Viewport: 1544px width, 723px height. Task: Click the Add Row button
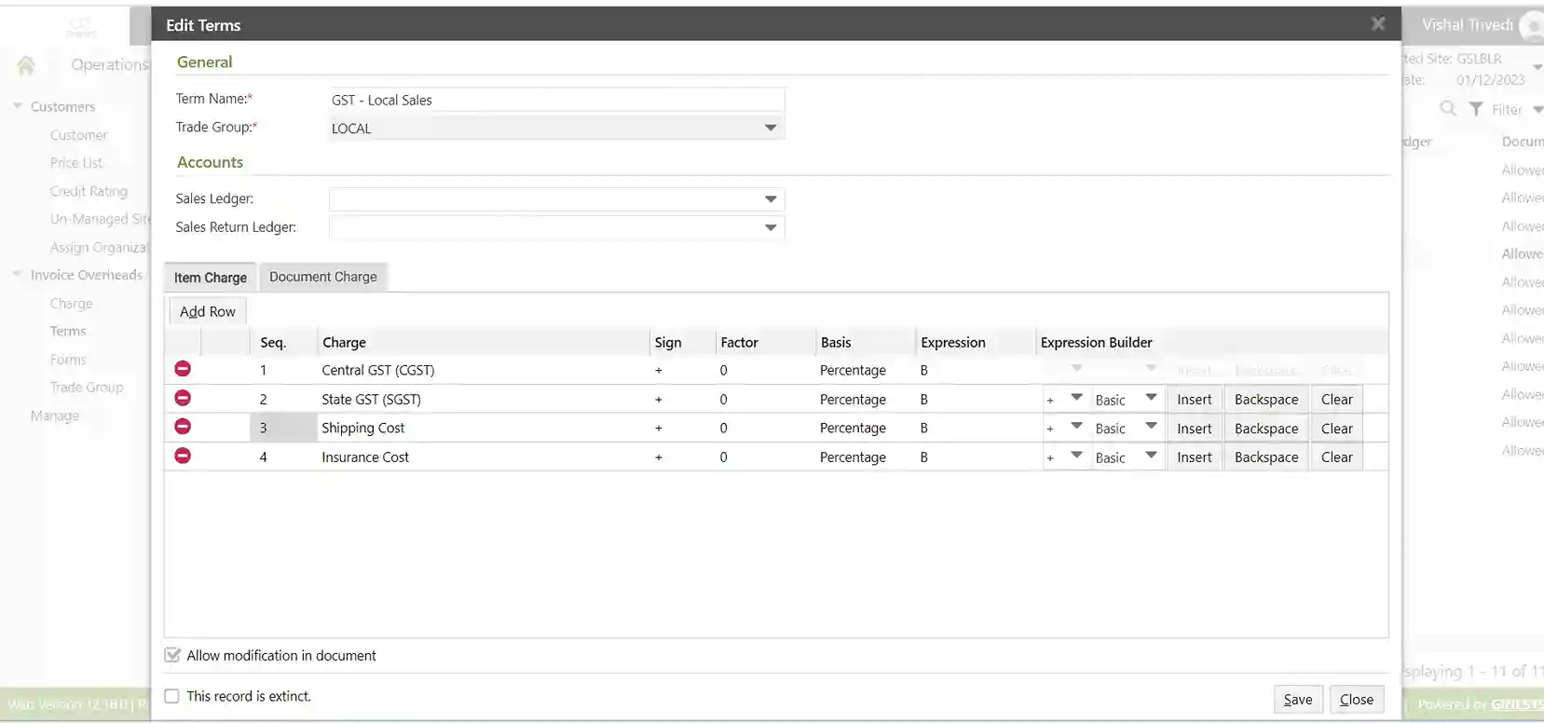208,311
